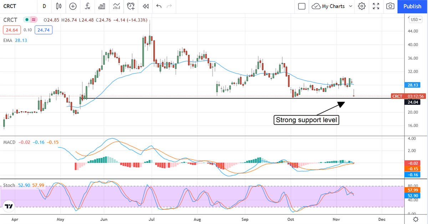The image size is (428, 224).
Task: Click the Compare or add symbol icon
Action: [x=73, y=6]
